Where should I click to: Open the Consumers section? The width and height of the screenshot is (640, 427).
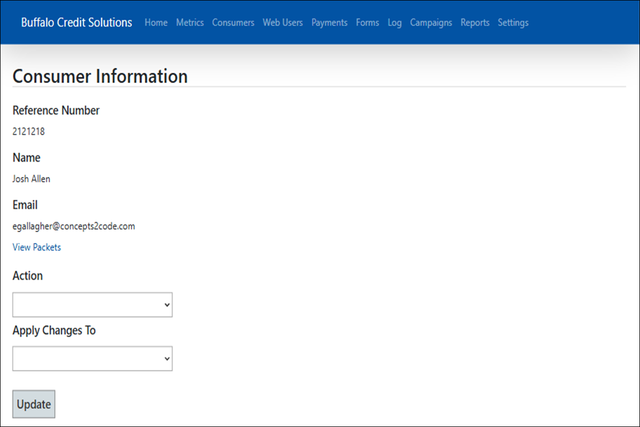pos(233,23)
